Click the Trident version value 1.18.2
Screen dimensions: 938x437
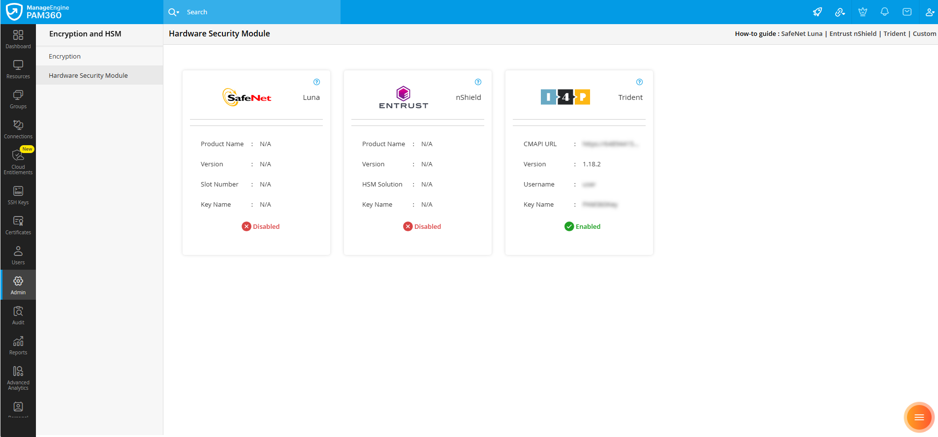coord(592,164)
